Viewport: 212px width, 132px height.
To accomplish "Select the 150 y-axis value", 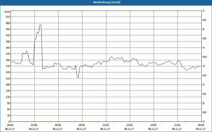I will point(8,91).
